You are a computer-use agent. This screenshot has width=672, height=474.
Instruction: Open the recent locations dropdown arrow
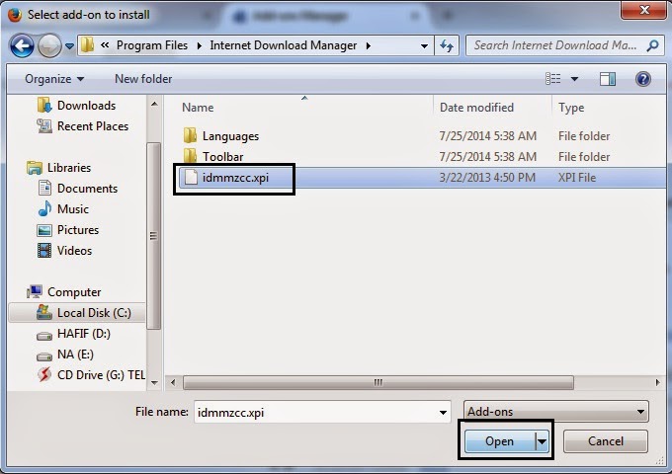[x=69, y=45]
